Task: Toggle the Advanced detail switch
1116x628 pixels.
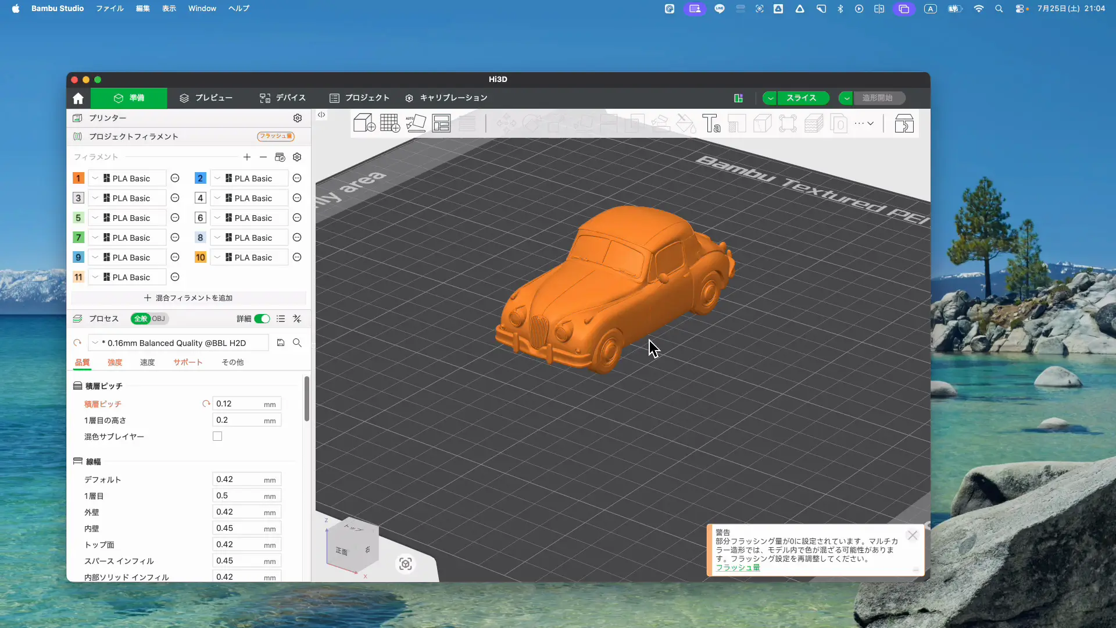Action: (262, 319)
